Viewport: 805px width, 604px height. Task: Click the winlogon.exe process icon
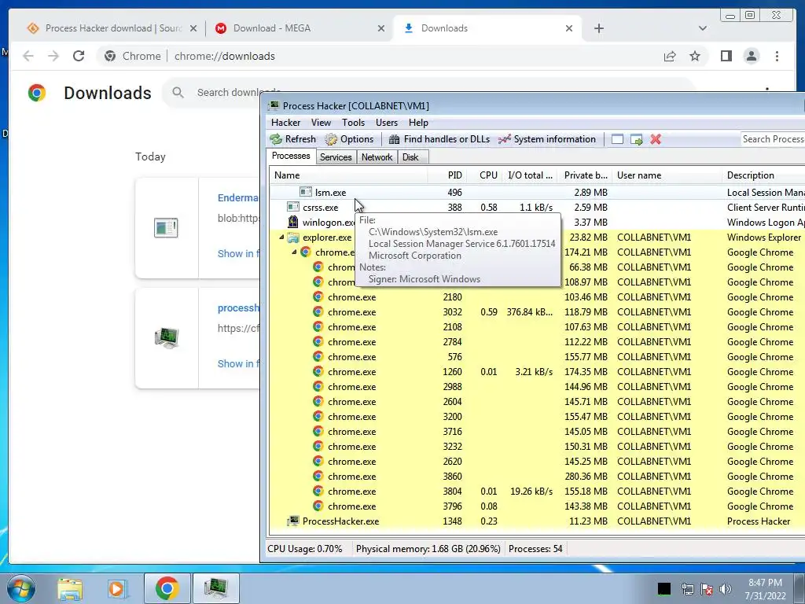click(292, 222)
